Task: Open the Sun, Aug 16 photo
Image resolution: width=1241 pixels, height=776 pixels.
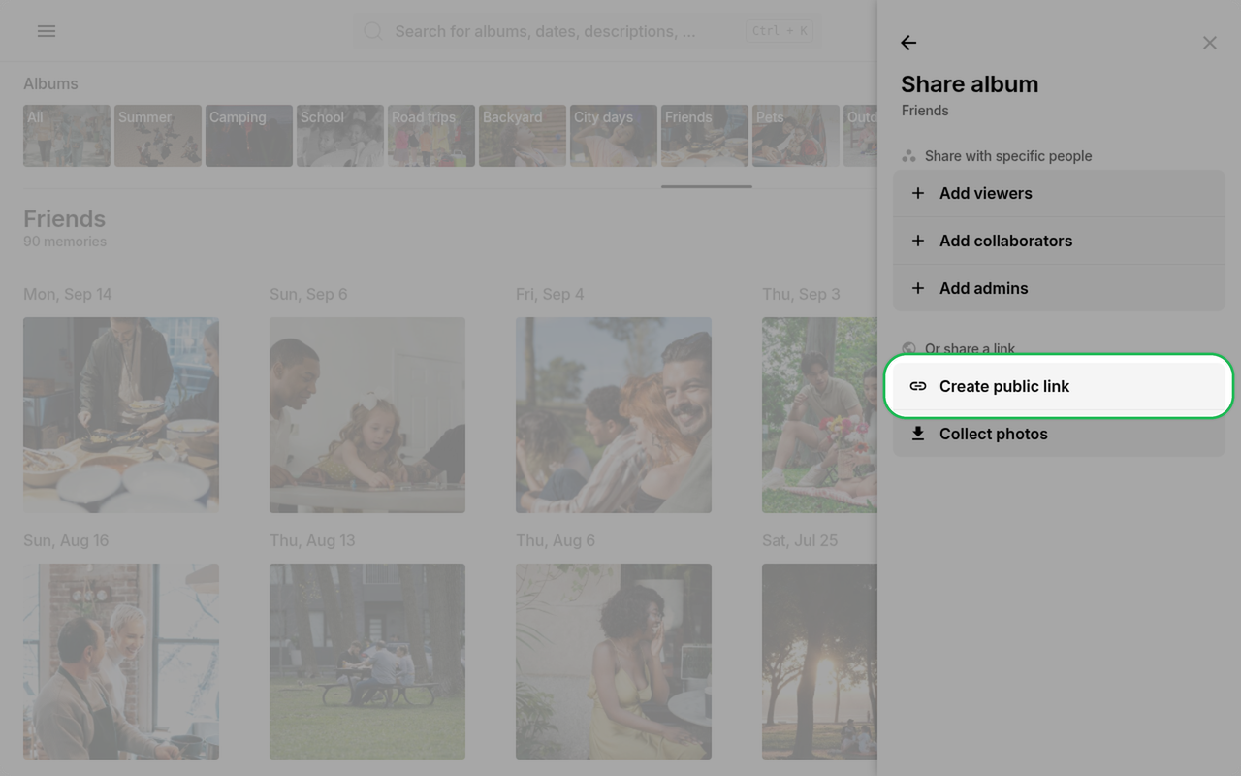Action: (x=121, y=662)
